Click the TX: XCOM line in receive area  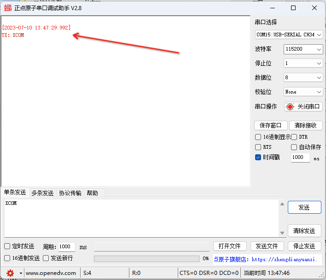click(13, 35)
